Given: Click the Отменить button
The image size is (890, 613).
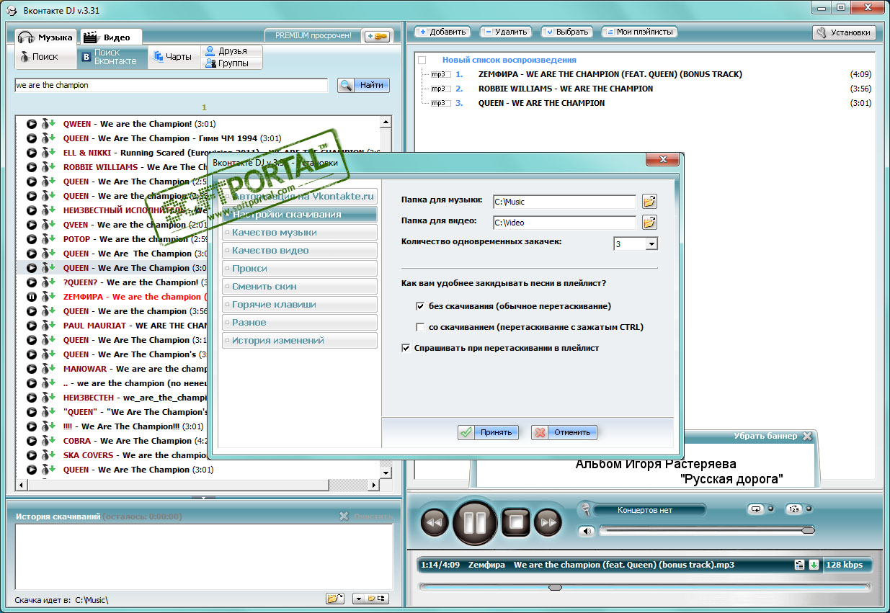Looking at the screenshot, I should pyautogui.click(x=564, y=432).
